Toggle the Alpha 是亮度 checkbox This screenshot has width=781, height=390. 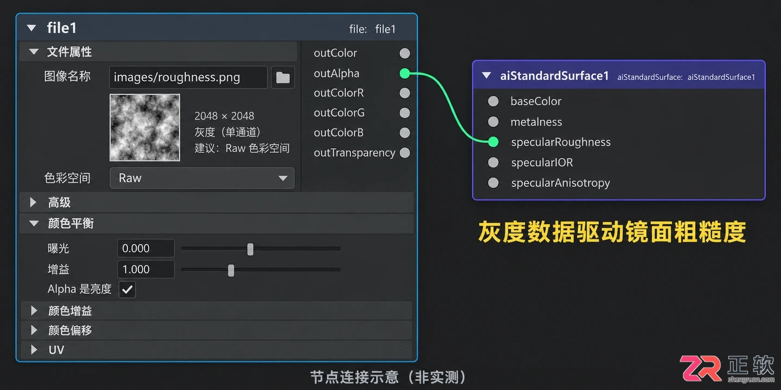[127, 289]
